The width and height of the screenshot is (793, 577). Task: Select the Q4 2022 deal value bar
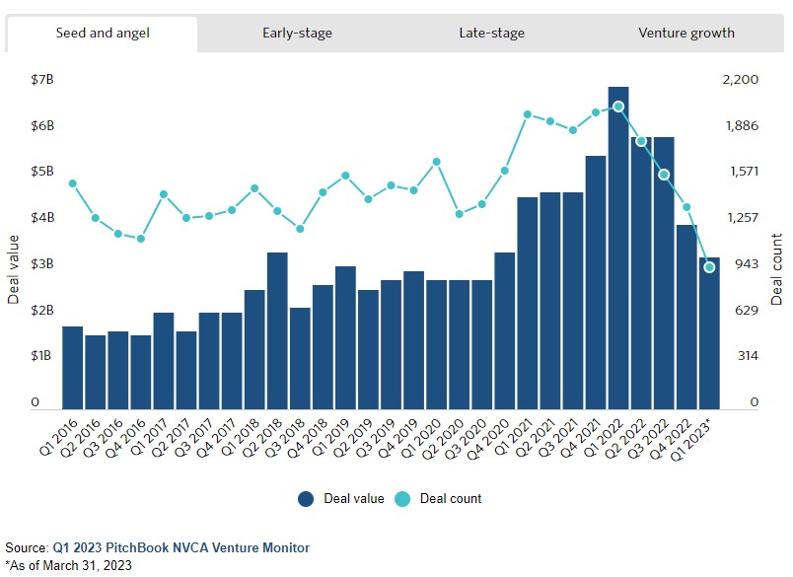click(x=686, y=317)
